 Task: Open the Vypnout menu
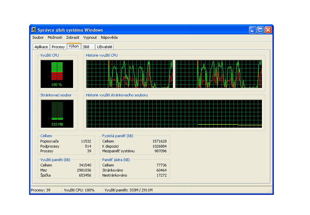click(x=90, y=37)
